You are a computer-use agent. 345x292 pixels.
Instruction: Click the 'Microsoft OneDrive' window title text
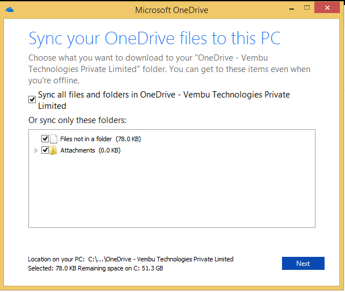pyautogui.click(x=171, y=10)
